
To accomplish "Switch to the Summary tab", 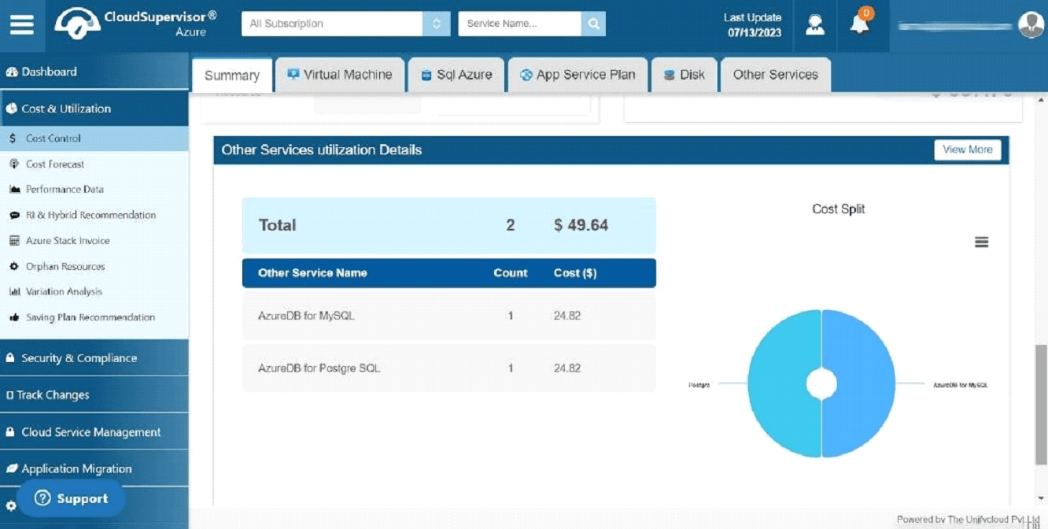I will pyautogui.click(x=232, y=76).
